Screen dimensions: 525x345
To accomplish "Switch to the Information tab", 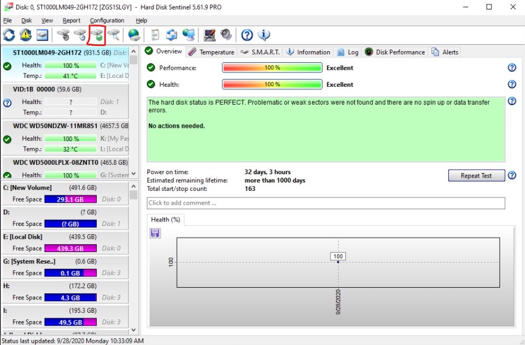I will (308, 52).
